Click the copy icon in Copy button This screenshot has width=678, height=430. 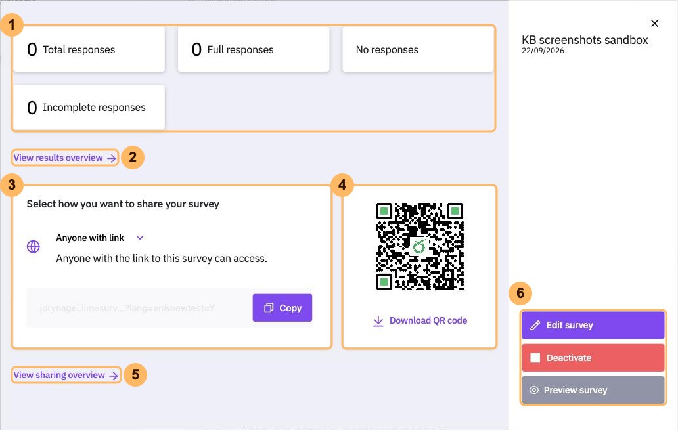pos(269,308)
